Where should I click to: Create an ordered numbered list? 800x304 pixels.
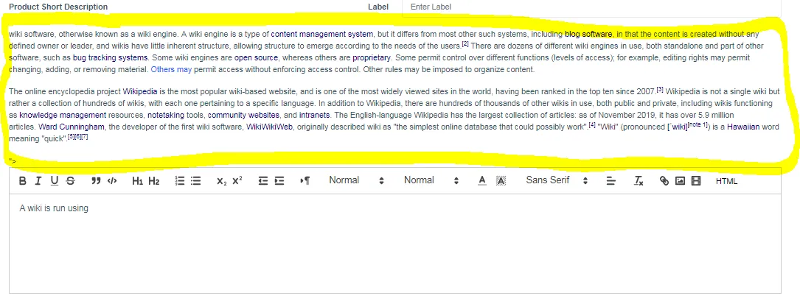click(180, 181)
